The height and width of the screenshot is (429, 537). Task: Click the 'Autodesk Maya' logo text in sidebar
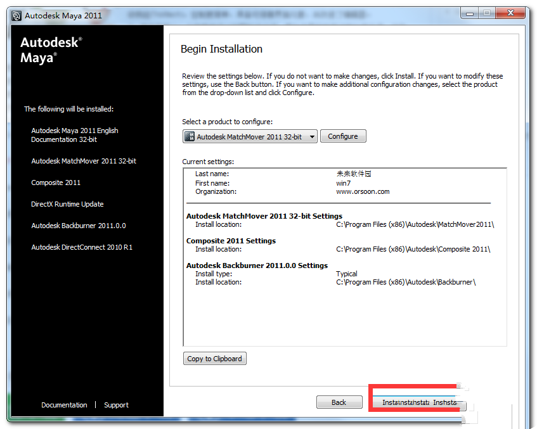[x=51, y=50]
